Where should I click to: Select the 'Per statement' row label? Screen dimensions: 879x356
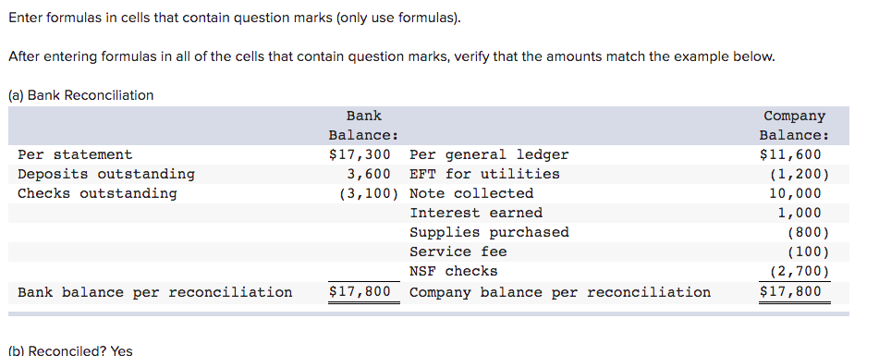[x=75, y=154]
